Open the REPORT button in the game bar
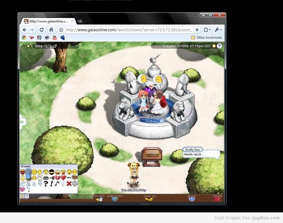This screenshot has width=283, height=223. pyautogui.click(x=99, y=198)
